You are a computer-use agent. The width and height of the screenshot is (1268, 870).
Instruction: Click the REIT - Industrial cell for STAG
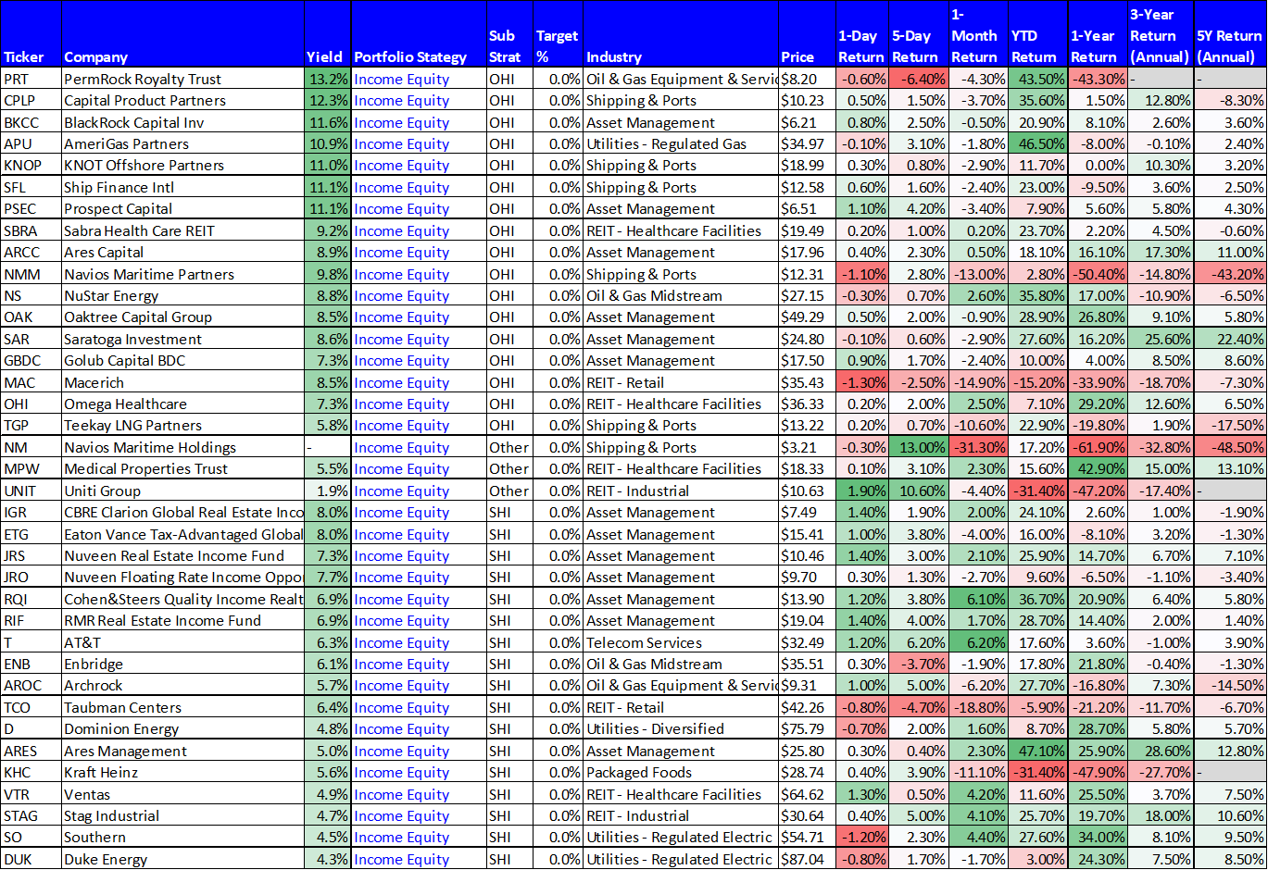tap(681, 815)
